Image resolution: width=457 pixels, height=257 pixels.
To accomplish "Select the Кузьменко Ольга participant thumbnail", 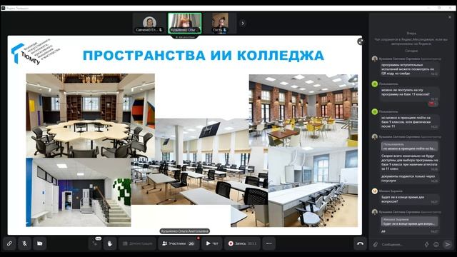I will pyautogui.click(x=184, y=23).
